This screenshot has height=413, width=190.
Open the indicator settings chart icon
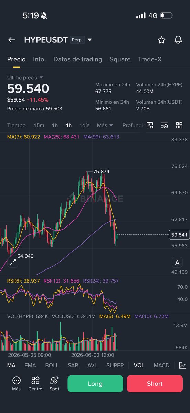point(182,366)
